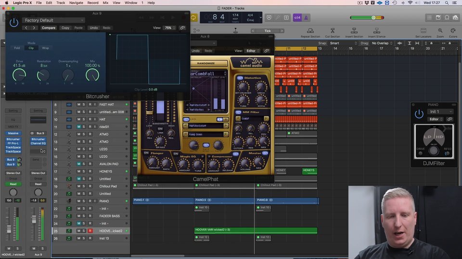The height and width of the screenshot is (259, 462).
Task: Open the Tick dropdown in toolbar
Action: (268, 31)
